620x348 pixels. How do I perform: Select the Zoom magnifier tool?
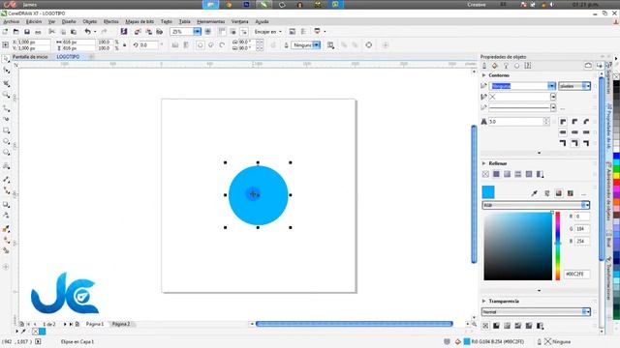pos(6,95)
